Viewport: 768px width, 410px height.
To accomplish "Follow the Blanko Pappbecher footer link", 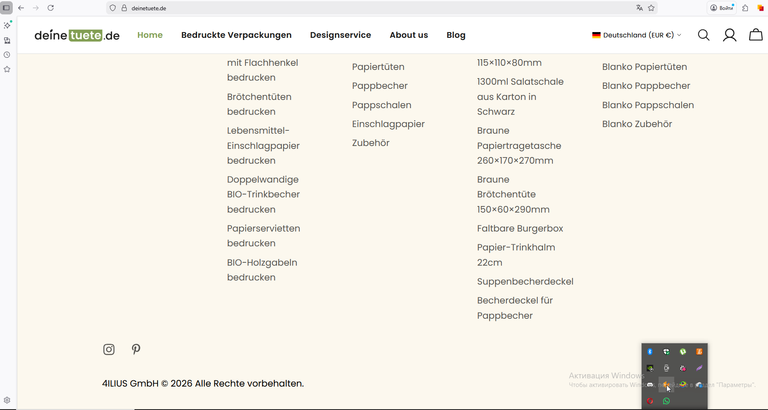I will 646,86.
